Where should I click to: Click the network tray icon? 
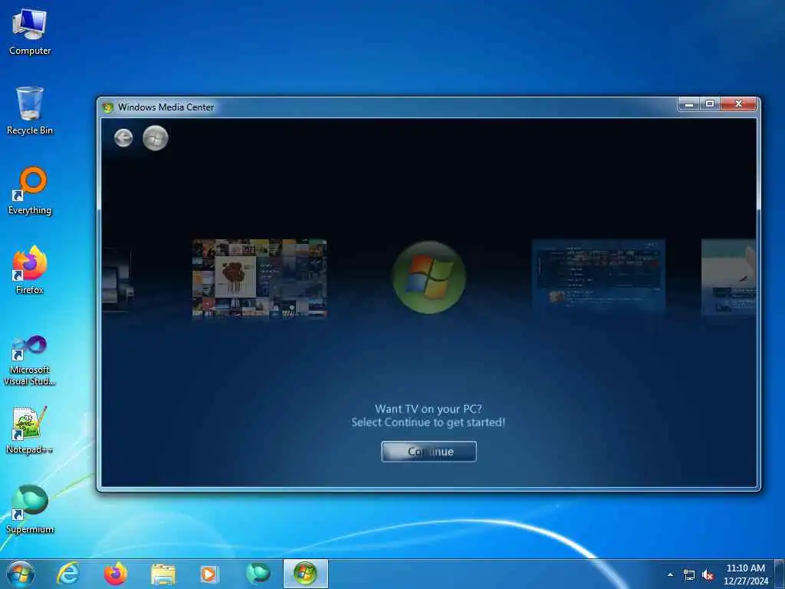pyautogui.click(x=689, y=575)
